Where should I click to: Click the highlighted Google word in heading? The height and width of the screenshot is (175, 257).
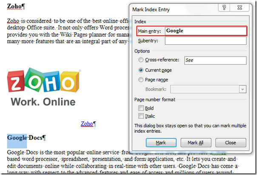click(17, 138)
